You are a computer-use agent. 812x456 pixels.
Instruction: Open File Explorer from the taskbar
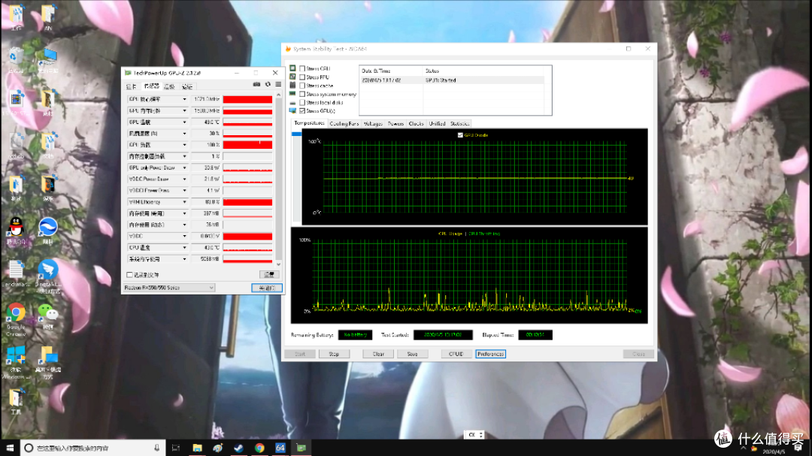[x=197, y=448]
